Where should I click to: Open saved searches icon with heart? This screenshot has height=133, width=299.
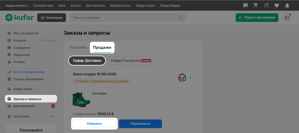(x=266, y=5)
